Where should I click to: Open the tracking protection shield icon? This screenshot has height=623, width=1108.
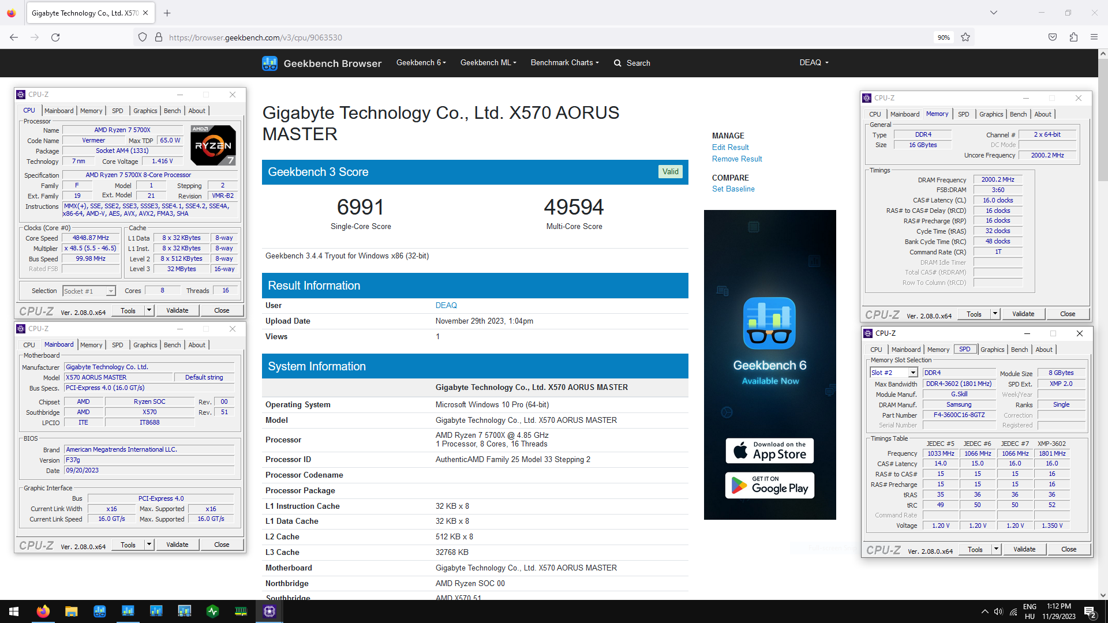143,37
